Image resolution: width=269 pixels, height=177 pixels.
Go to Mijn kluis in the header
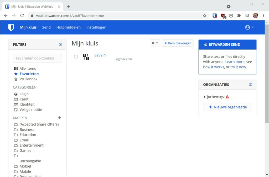28,27
